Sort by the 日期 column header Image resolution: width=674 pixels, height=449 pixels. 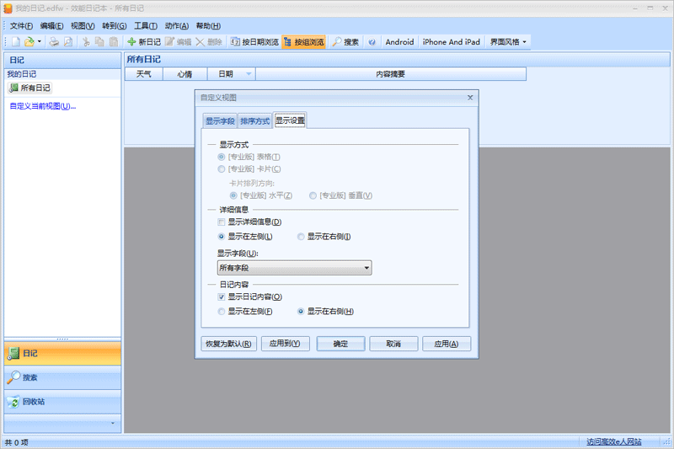pos(231,74)
